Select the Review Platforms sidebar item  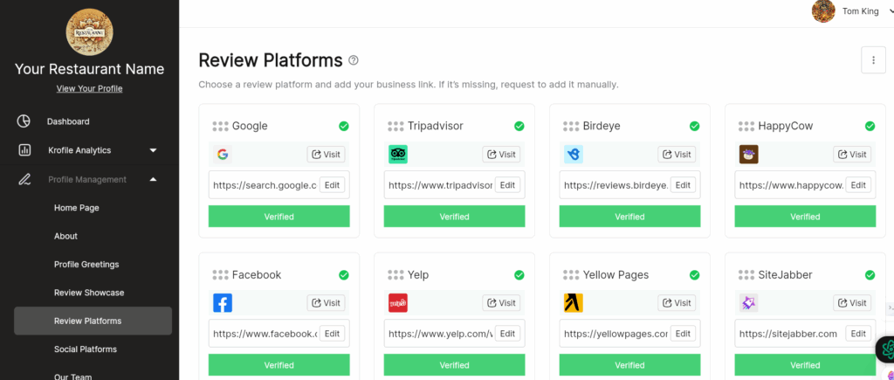click(93, 321)
